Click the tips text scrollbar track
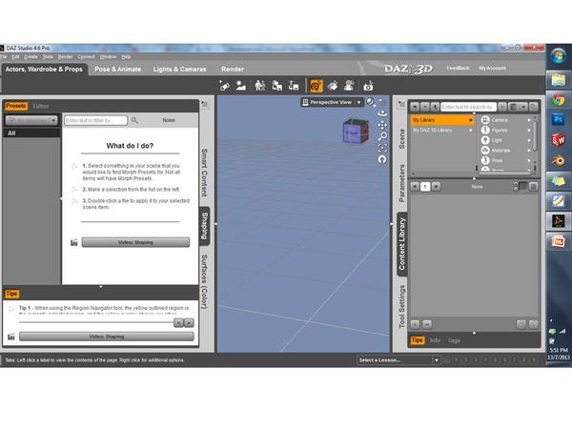The width and height of the screenshot is (572, 429). 96,322
